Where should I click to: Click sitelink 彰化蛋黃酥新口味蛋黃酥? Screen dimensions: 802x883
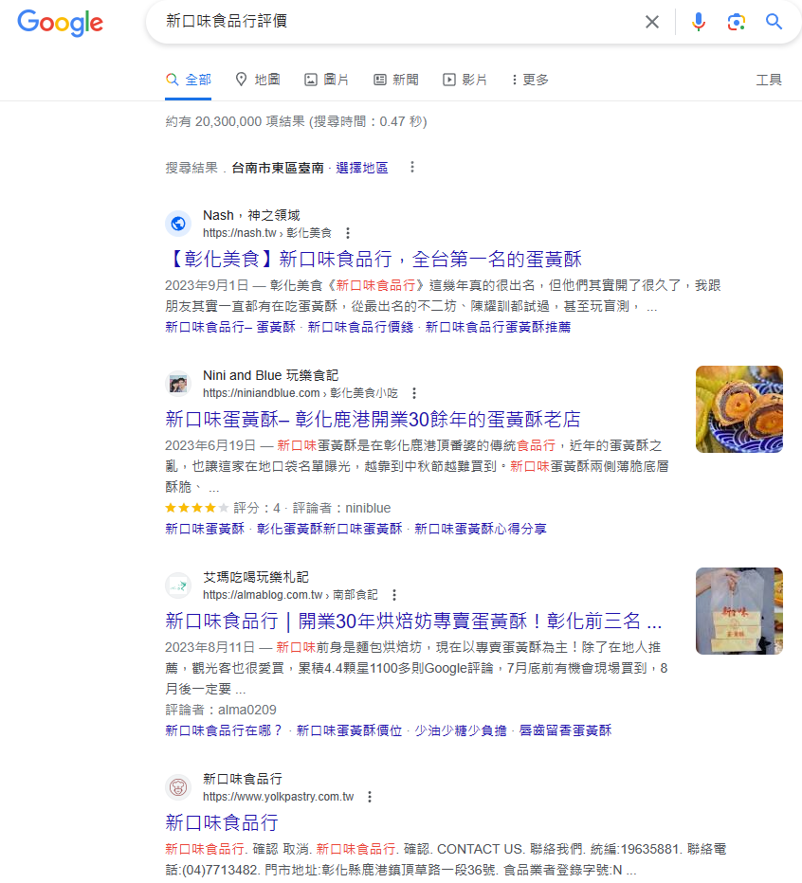[x=330, y=529]
